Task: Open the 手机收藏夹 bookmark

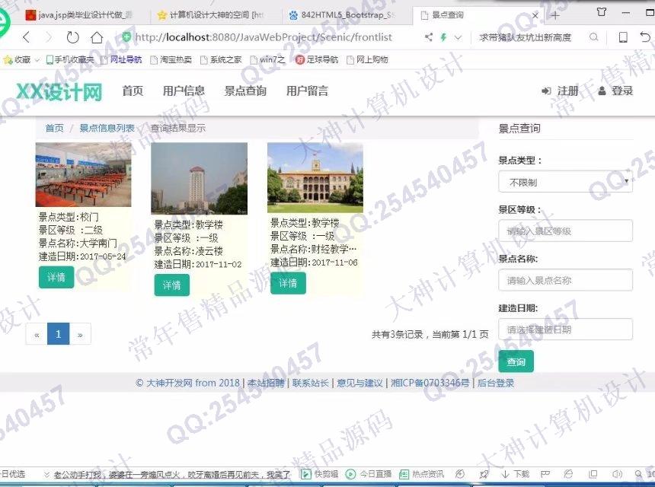Action: pos(70,59)
